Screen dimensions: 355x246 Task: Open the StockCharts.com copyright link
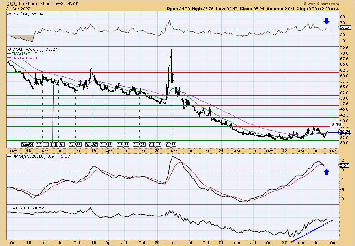coord(321,4)
